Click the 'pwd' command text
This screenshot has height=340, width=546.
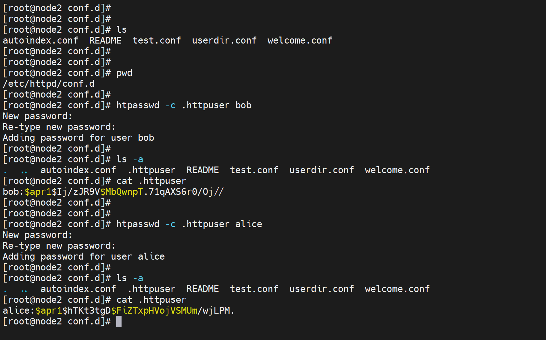click(x=124, y=73)
